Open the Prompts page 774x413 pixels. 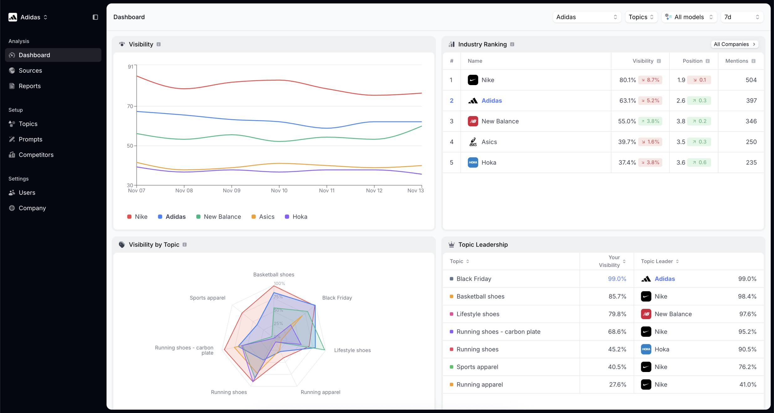click(x=53, y=139)
